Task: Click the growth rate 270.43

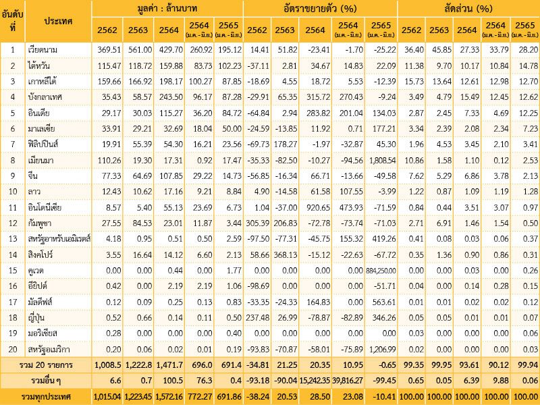Action: [x=351, y=97]
